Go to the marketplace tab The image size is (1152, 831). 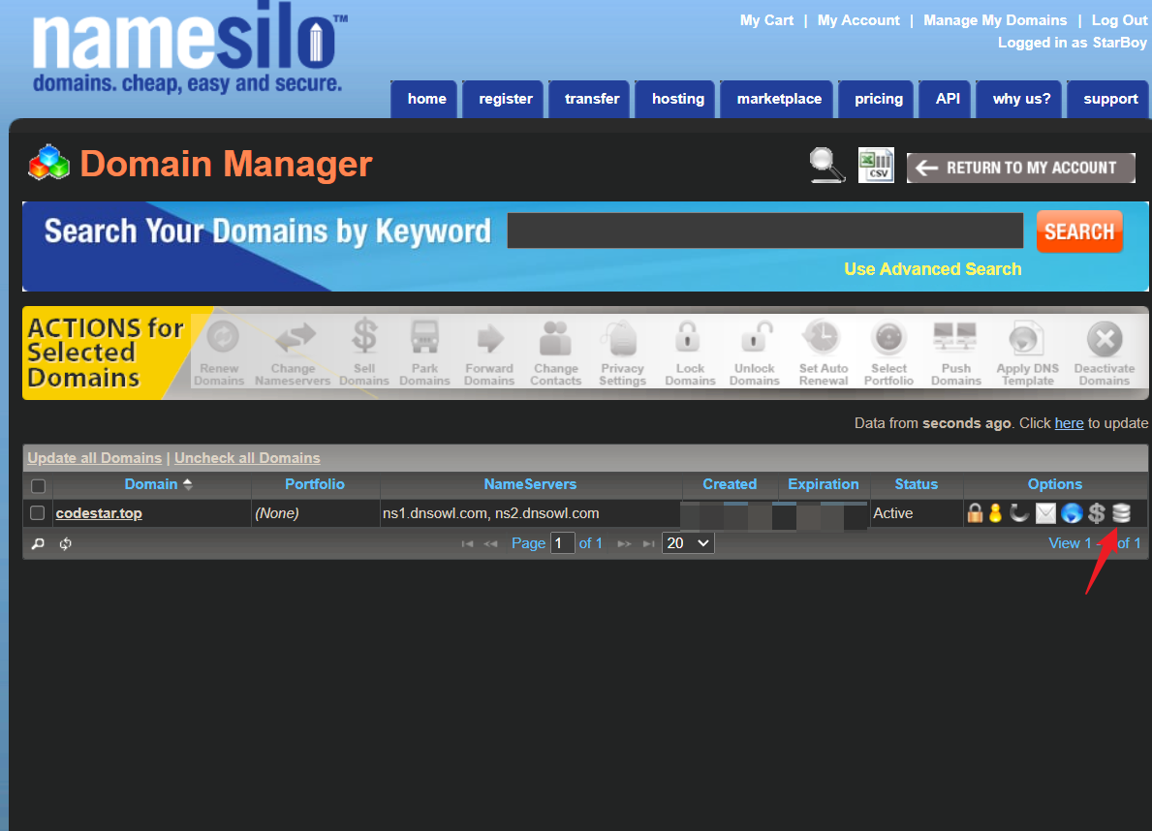pyautogui.click(x=779, y=99)
